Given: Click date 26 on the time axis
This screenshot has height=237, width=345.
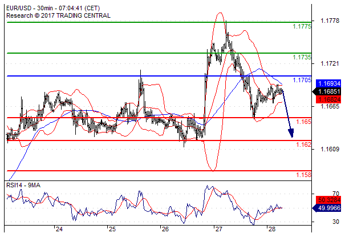Looking at the screenshot, I should (165, 230).
